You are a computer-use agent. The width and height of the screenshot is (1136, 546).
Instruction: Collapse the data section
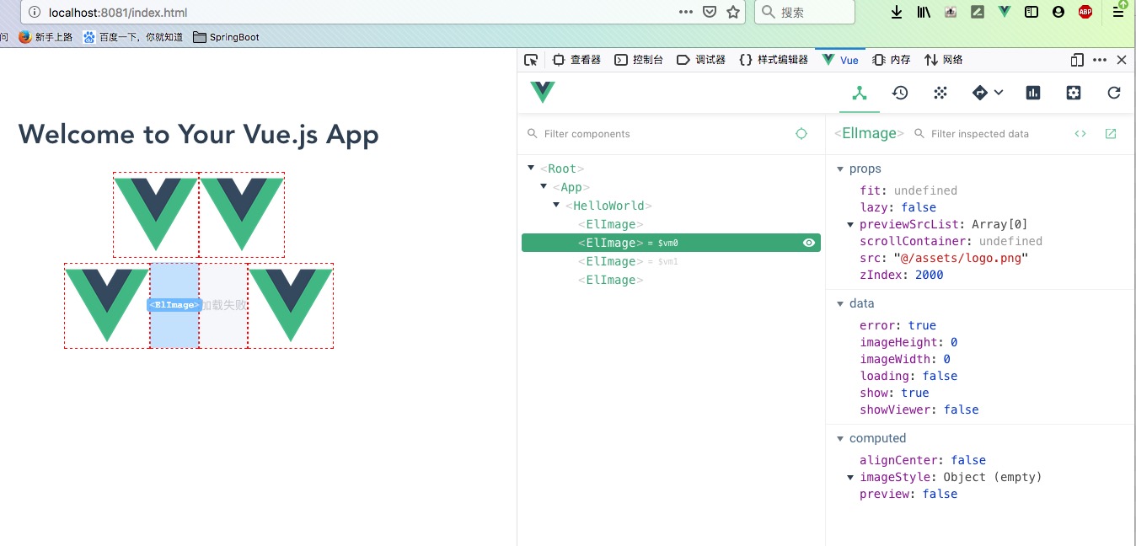point(840,304)
